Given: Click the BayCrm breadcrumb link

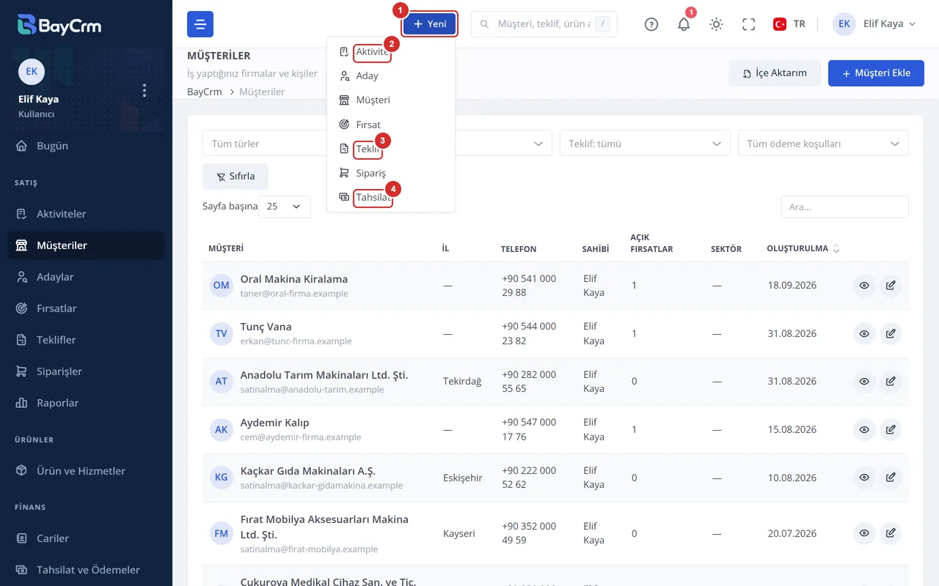Looking at the screenshot, I should 205,92.
